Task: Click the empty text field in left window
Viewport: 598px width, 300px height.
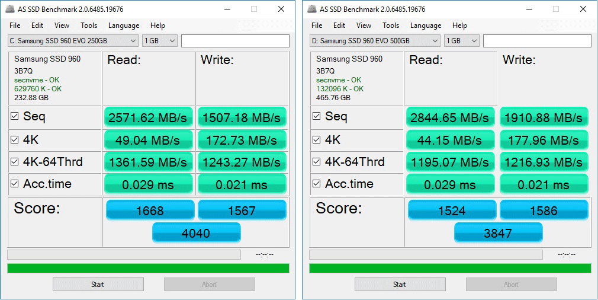Action: 235,41
